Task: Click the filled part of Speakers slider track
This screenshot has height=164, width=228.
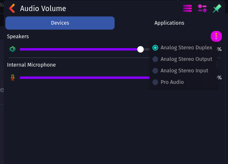Action: tap(78, 49)
